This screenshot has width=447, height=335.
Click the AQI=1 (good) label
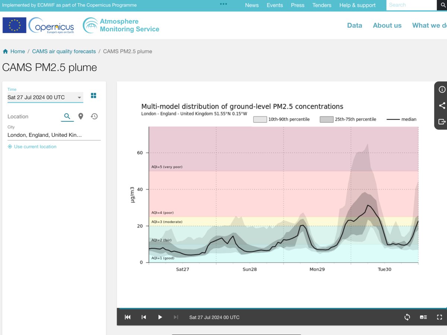pos(162,258)
